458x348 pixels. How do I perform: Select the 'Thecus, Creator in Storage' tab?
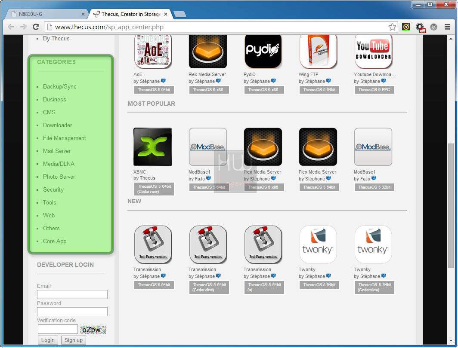(131, 14)
